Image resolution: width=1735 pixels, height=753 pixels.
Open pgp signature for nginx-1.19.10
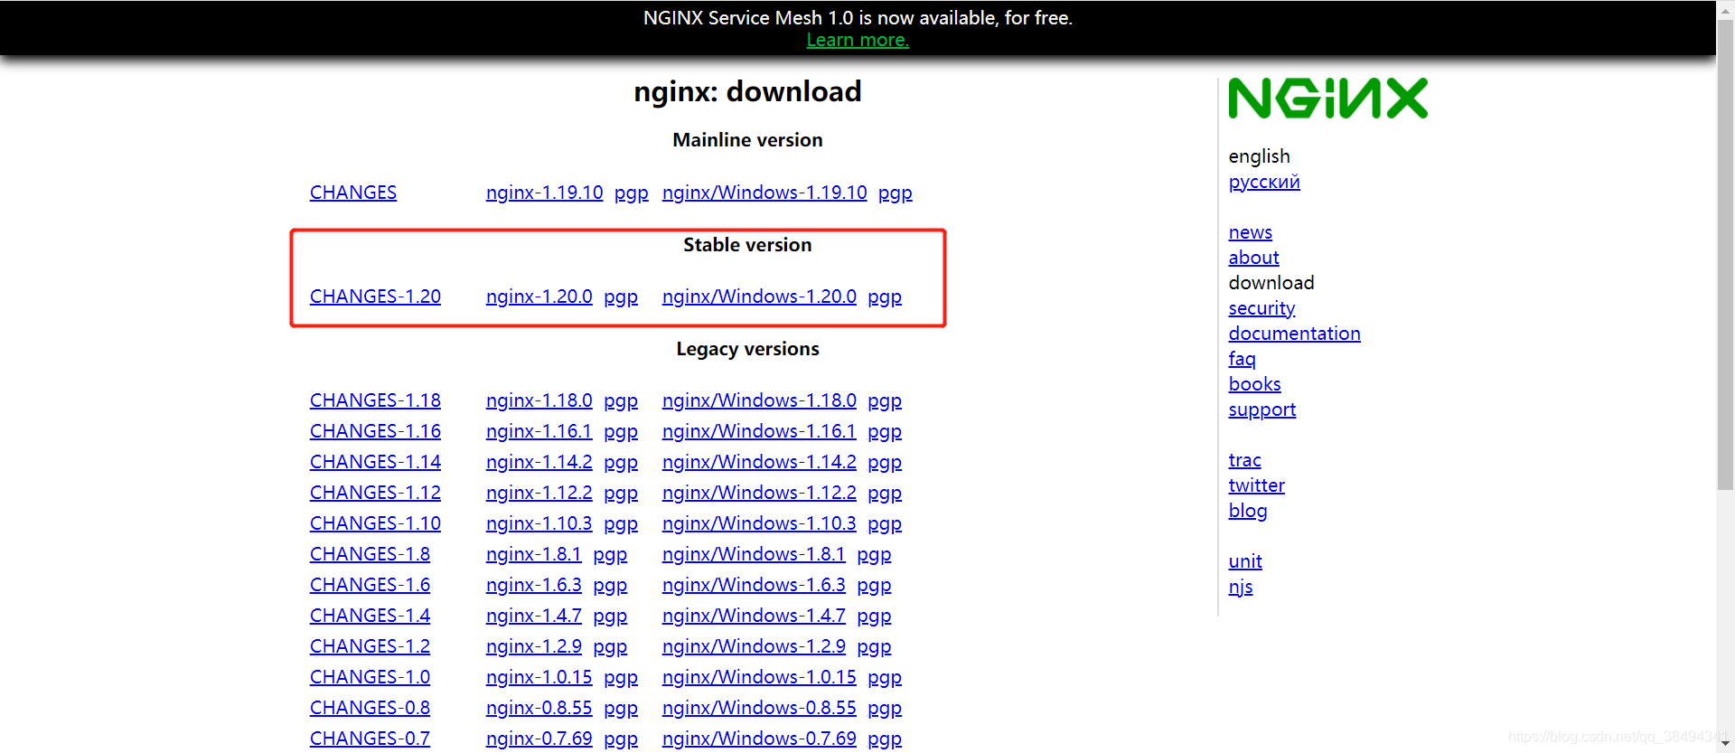pyautogui.click(x=632, y=193)
